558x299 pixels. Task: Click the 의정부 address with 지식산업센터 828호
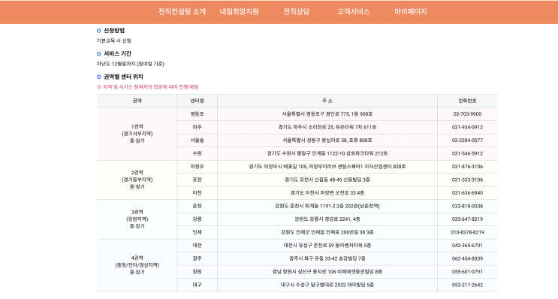click(327, 167)
